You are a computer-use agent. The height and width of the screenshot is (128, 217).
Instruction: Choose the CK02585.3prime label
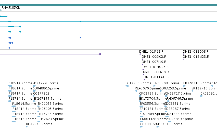pyautogui.click(x=152, y=94)
